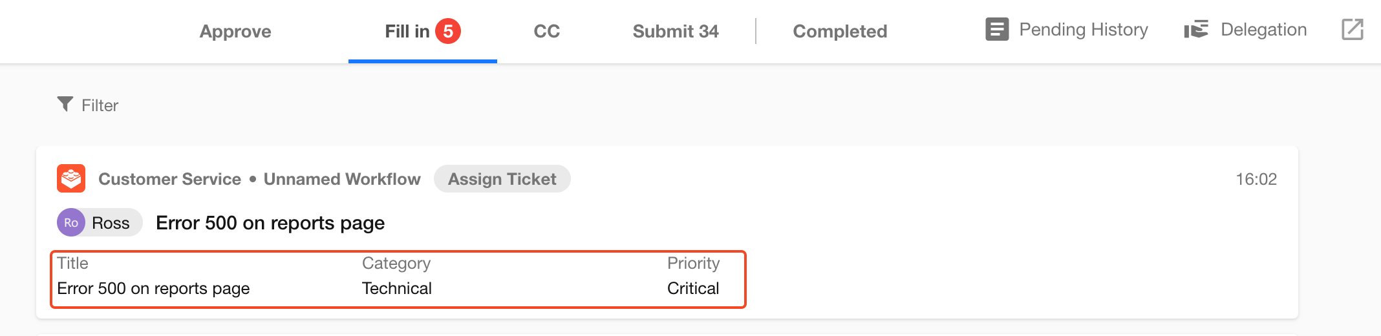Switch to the Completed tab
Screen dimensions: 1381x336
click(x=840, y=31)
